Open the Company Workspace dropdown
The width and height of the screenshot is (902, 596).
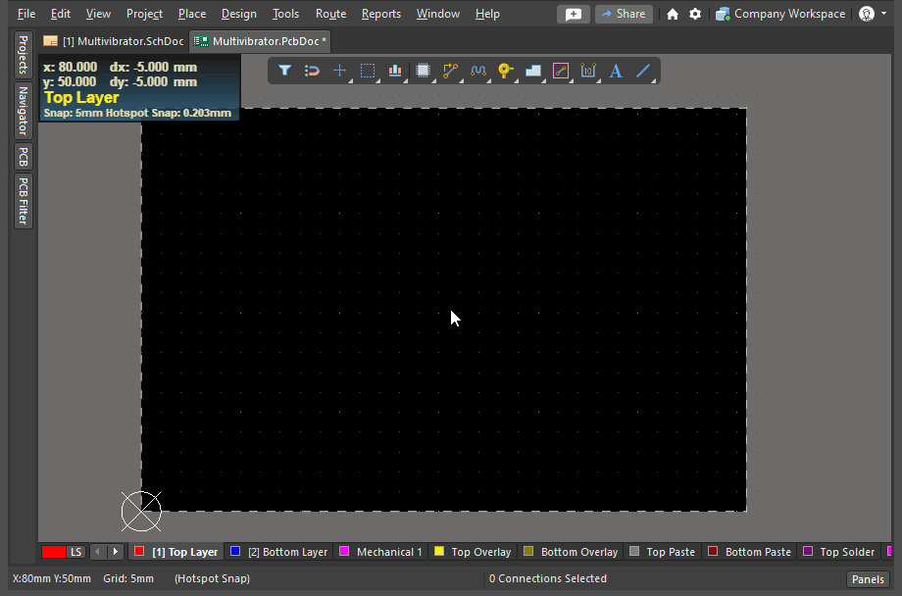tap(780, 14)
